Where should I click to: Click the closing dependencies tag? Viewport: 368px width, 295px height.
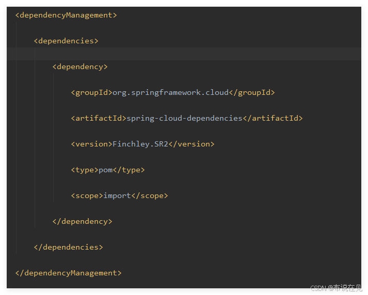tap(68, 248)
